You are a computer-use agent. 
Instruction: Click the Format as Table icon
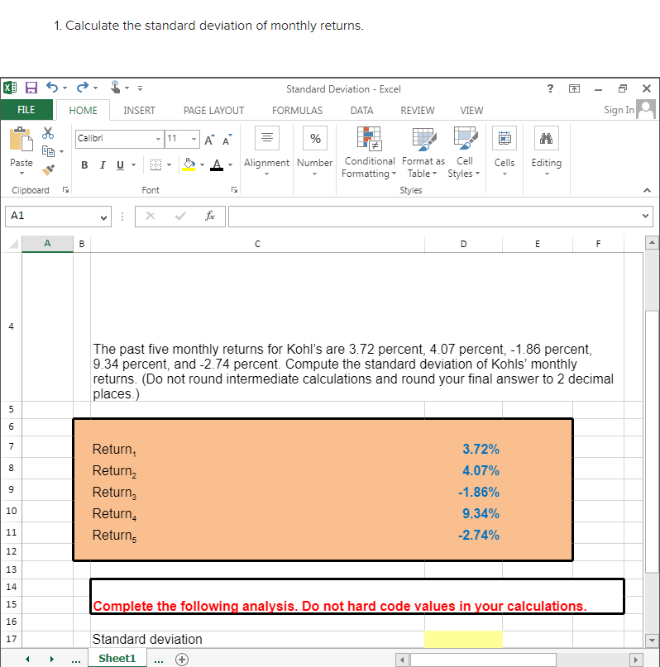coord(423,139)
